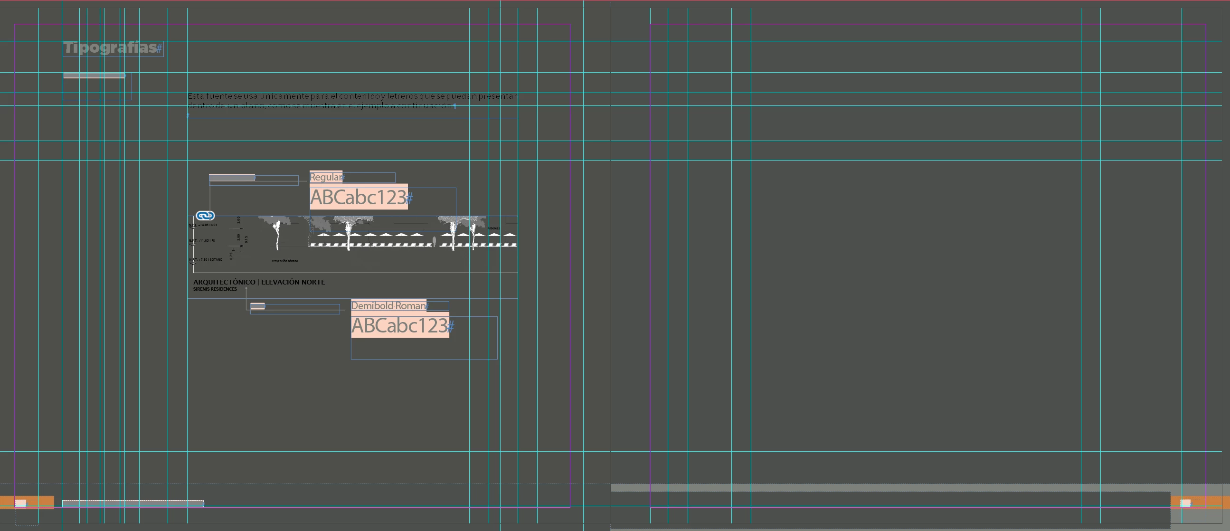Click the 'N.P.T. +11.05 P8' level label
Viewport: 1230px width, 531px height.
(x=202, y=241)
